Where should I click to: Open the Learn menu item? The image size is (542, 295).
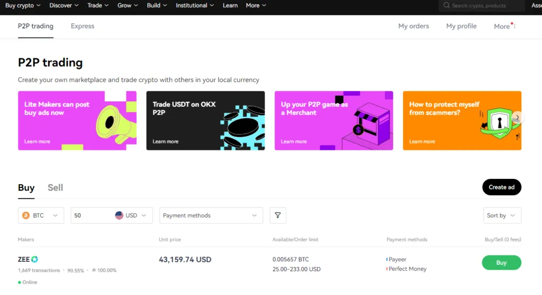pyautogui.click(x=230, y=5)
